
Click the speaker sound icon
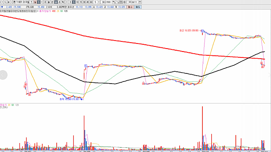click(8, 2)
